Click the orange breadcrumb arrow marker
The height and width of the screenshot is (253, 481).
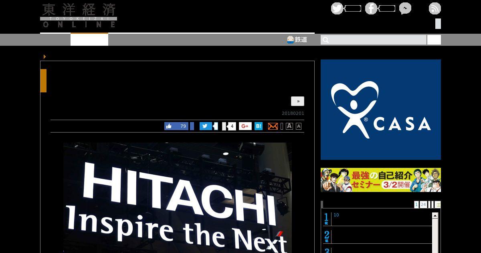tap(44, 57)
